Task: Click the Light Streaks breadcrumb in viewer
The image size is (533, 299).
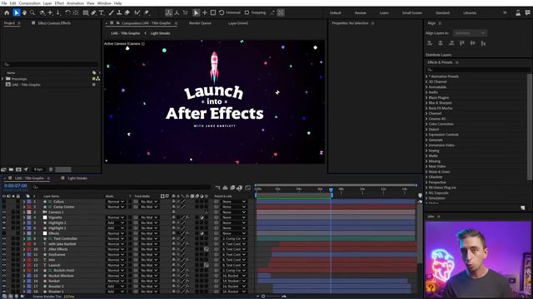Action: [x=160, y=33]
